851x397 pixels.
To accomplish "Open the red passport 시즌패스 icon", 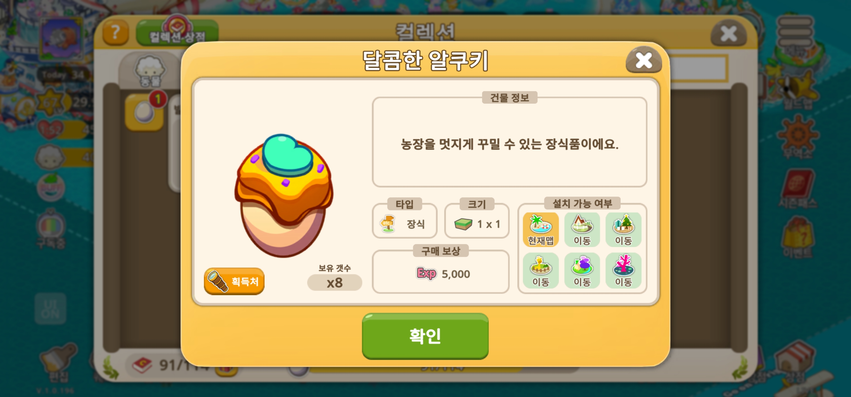I will [798, 188].
